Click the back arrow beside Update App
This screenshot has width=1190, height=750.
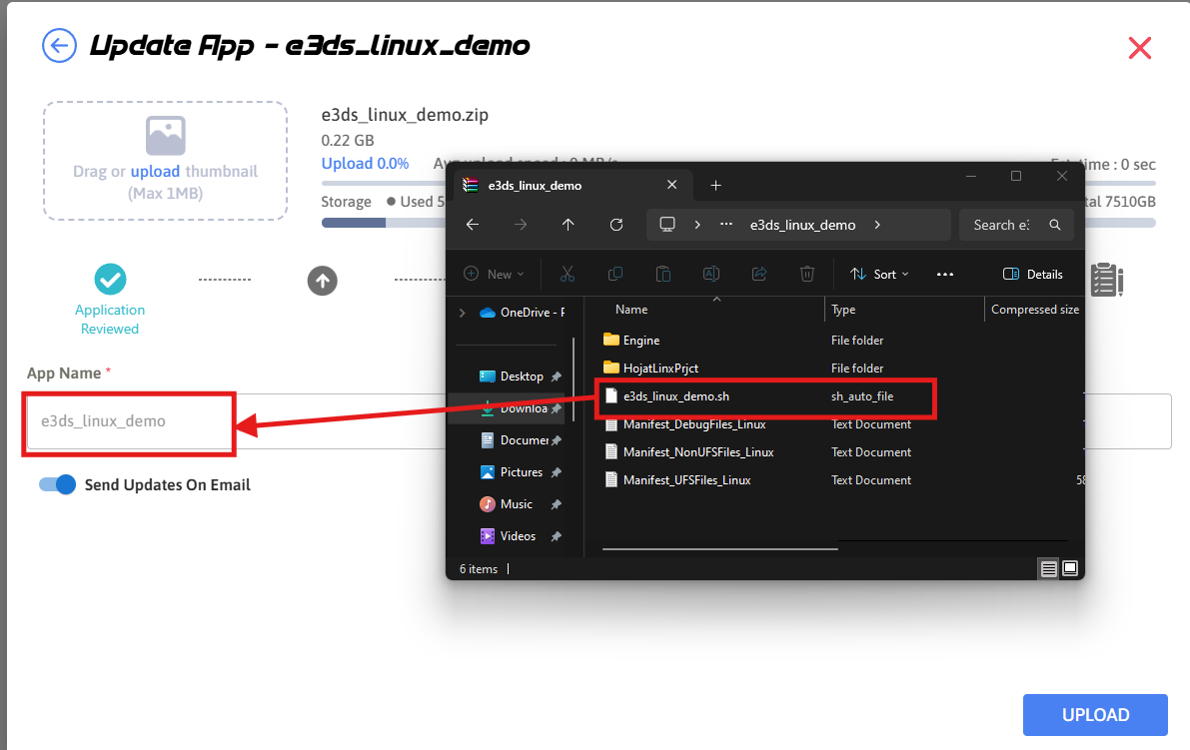tap(60, 46)
